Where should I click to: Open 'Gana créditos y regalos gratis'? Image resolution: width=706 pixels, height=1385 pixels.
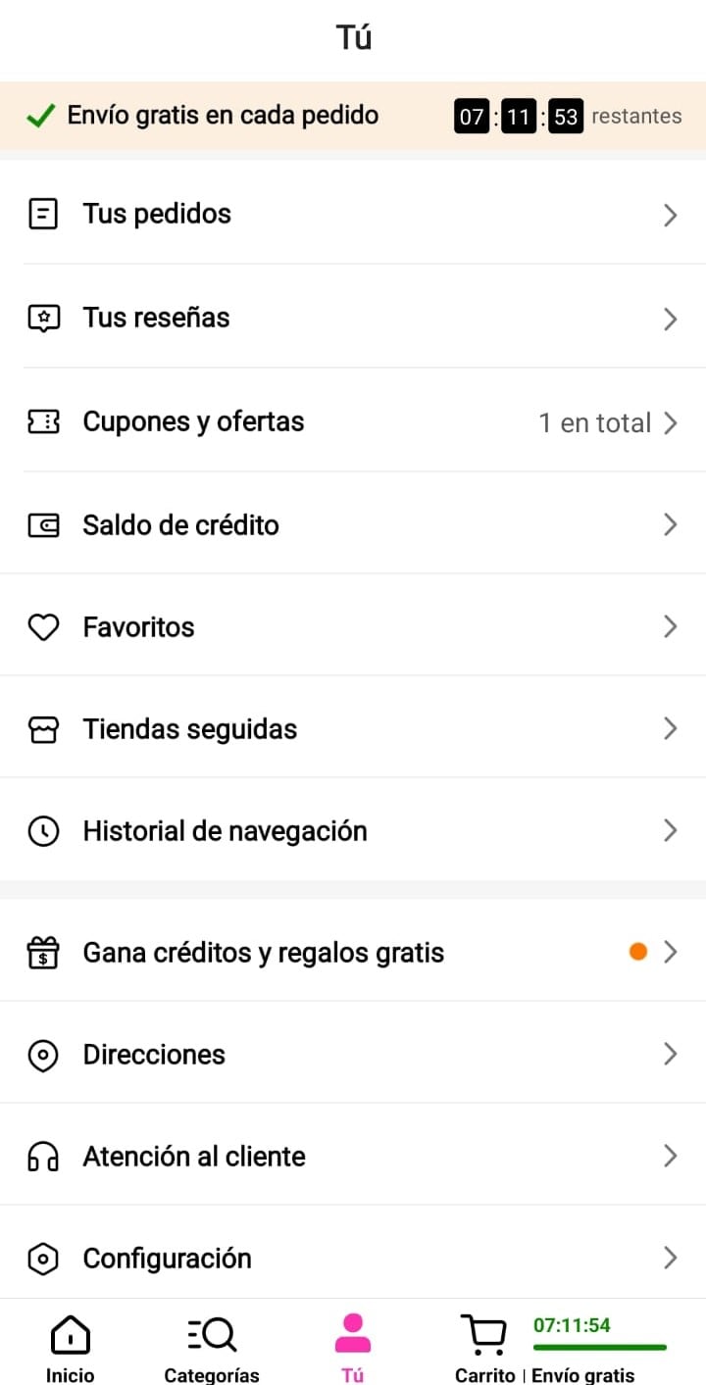(263, 953)
